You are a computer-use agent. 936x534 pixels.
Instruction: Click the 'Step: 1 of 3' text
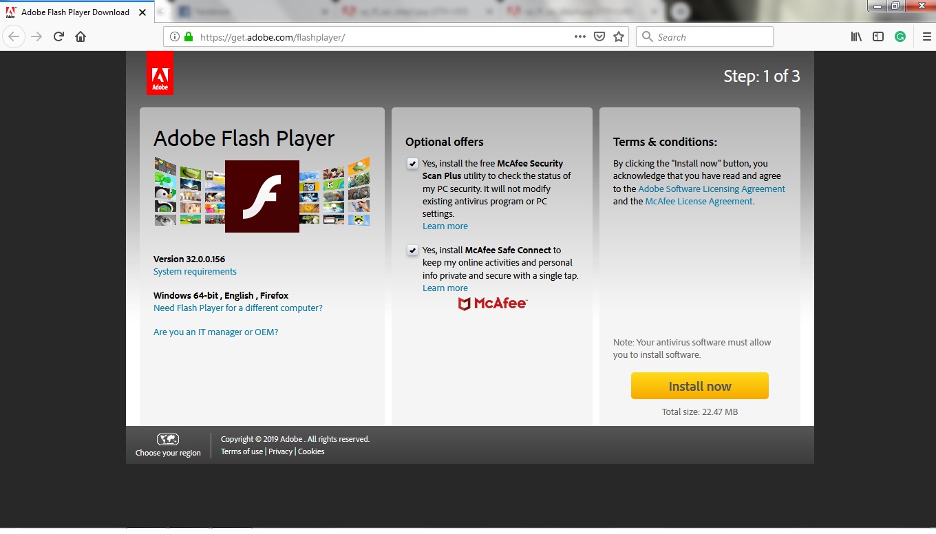(x=762, y=76)
